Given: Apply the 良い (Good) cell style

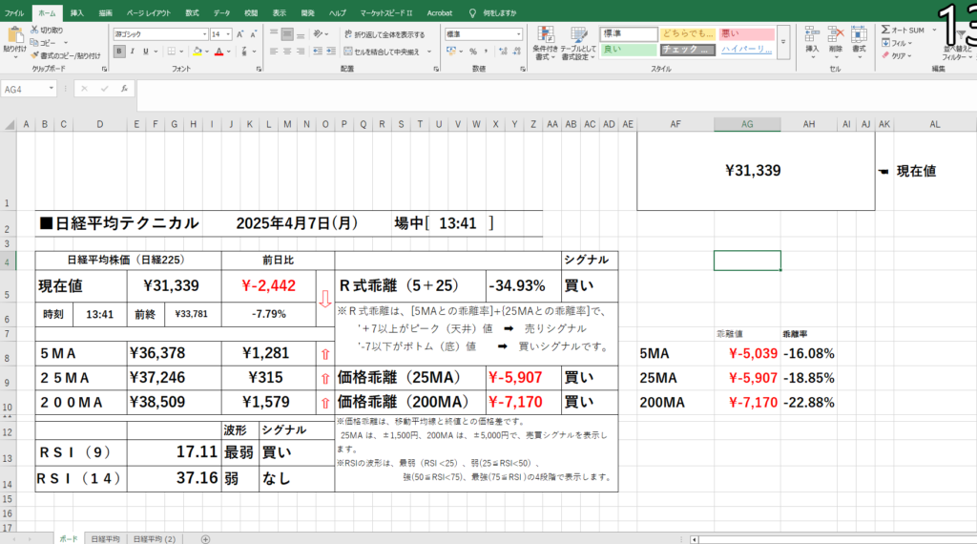Looking at the screenshot, I should point(629,50).
